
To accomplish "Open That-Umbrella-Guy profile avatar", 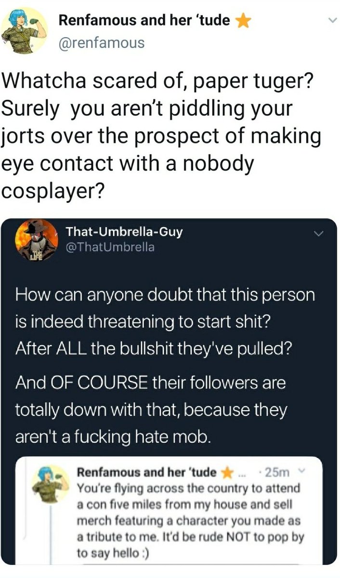I will point(36,241).
